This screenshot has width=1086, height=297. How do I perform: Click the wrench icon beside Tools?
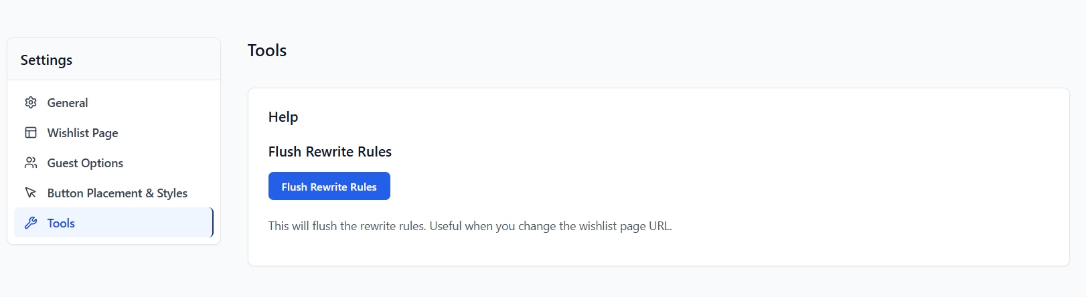[x=31, y=223]
